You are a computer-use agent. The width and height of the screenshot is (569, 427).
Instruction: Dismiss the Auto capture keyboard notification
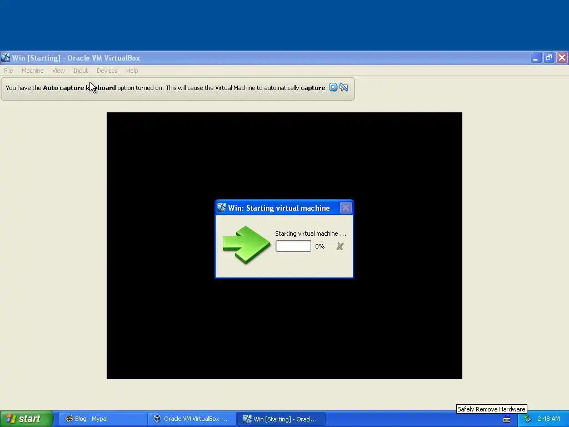coord(333,87)
